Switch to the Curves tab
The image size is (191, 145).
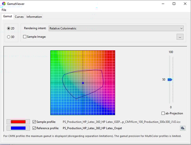[19, 17]
